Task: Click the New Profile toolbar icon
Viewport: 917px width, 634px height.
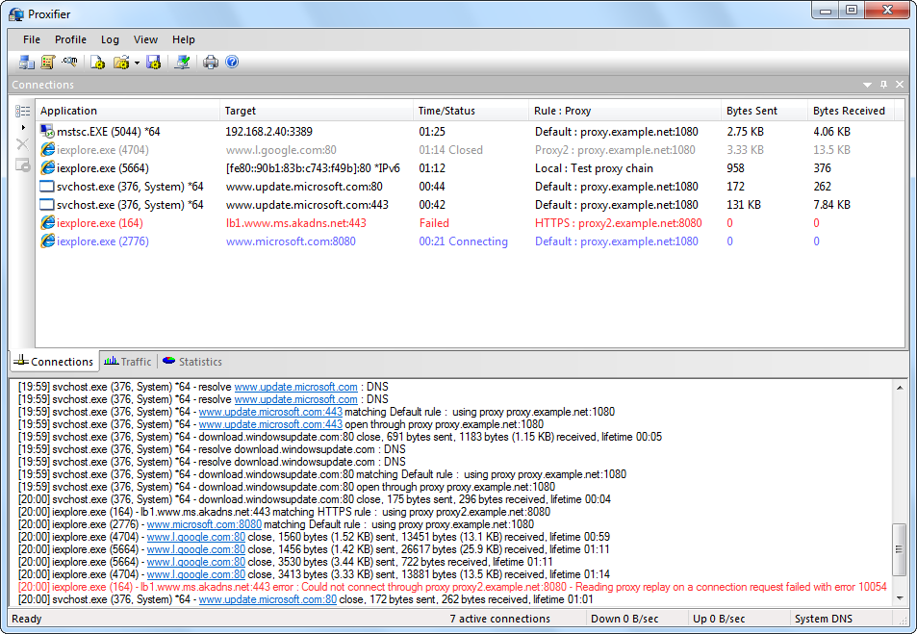Action: (x=97, y=63)
